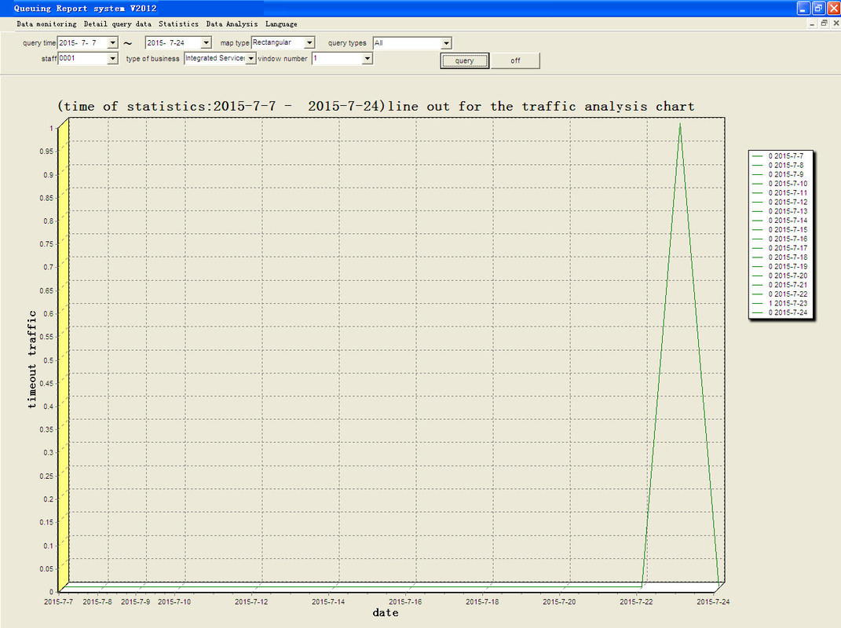Minimize the inner document window
The image size is (841, 628).
(813, 24)
